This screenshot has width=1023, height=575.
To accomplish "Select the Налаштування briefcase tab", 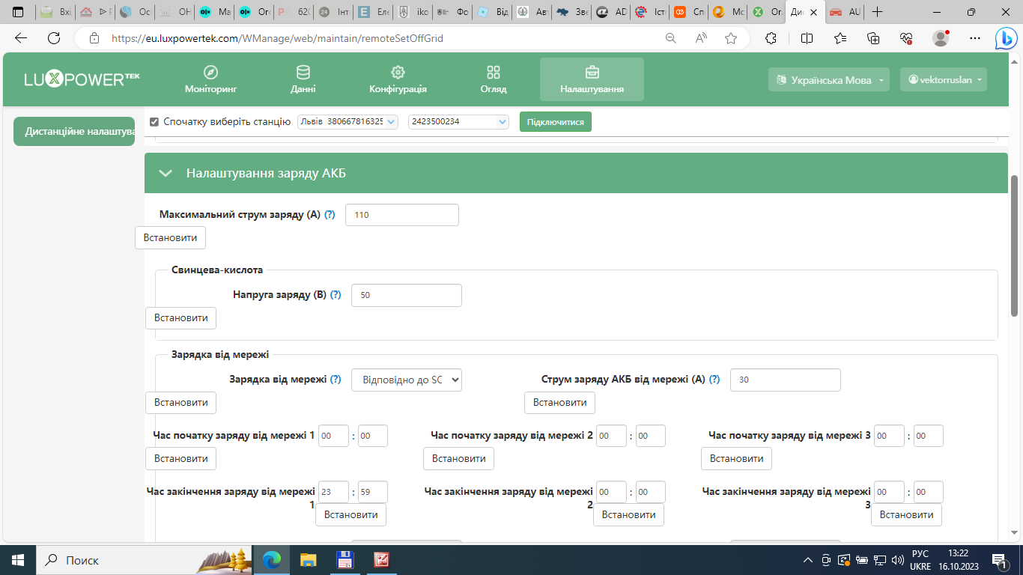I will [x=592, y=79].
